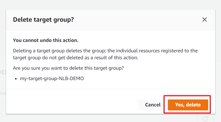Screen dimensions: 221x122
Task: Click "Are you sure you want to delete" question
Action: point(68,68)
